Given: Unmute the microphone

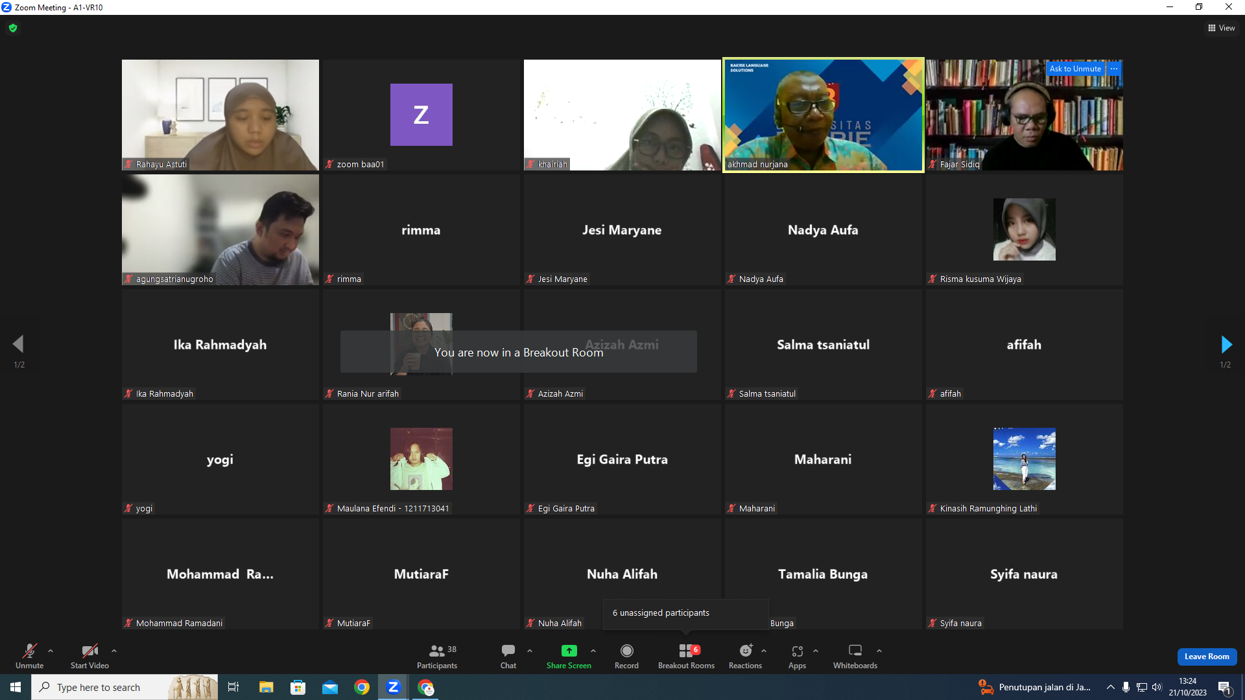Looking at the screenshot, I should (30, 655).
